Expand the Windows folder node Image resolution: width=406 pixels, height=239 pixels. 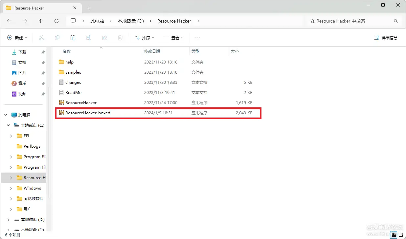pyautogui.click(x=11, y=188)
